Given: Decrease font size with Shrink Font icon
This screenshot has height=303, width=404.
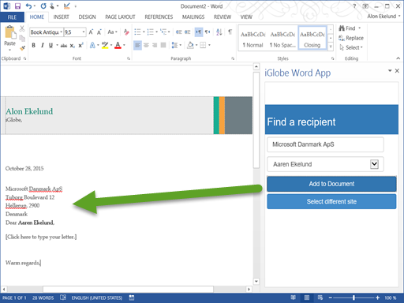Looking at the screenshot, I should point(99,32).
